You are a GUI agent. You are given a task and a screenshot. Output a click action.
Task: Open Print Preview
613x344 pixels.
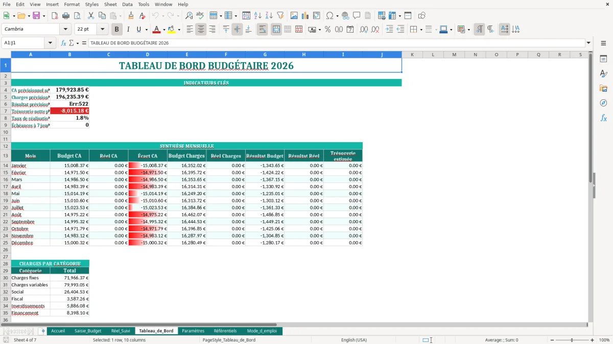[x=77, y=16]
